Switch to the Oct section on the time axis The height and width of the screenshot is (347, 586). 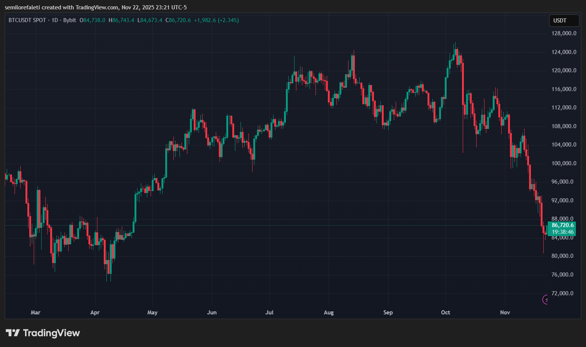click(x=445, y=312)
